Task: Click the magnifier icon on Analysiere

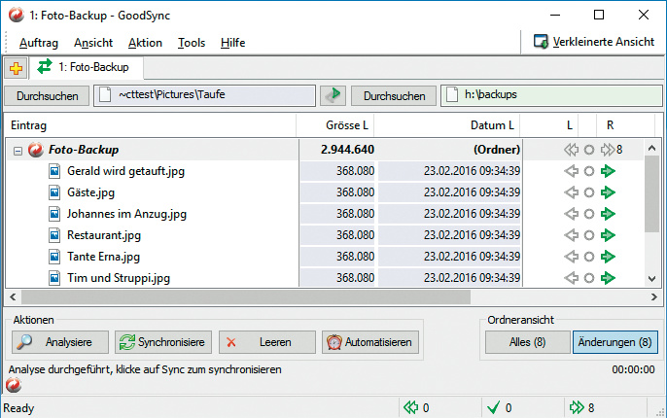Action: (x=24, y=342)
